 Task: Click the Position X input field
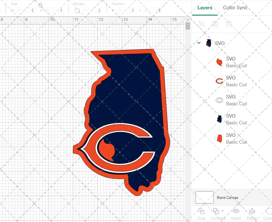(123, 10)
